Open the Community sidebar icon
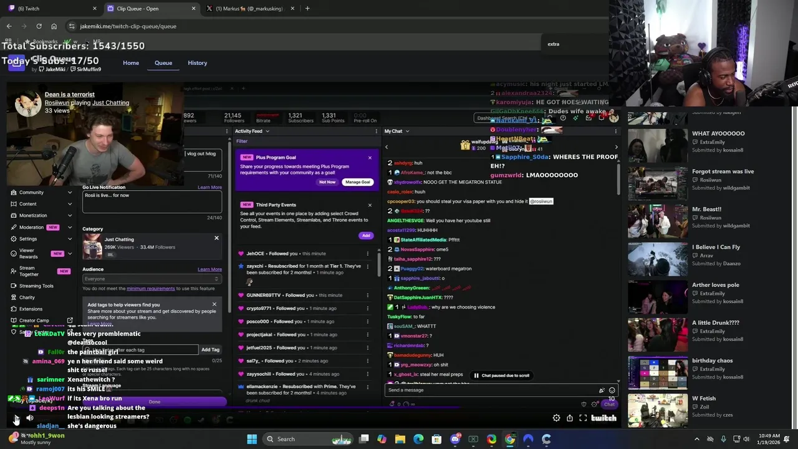 click(13, 192)
